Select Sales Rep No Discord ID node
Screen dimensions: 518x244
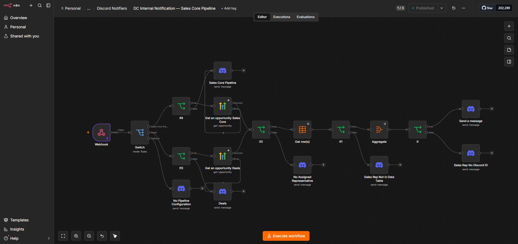coord(471,153)
